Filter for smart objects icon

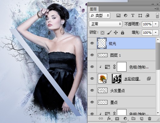(x=147, y=15)
